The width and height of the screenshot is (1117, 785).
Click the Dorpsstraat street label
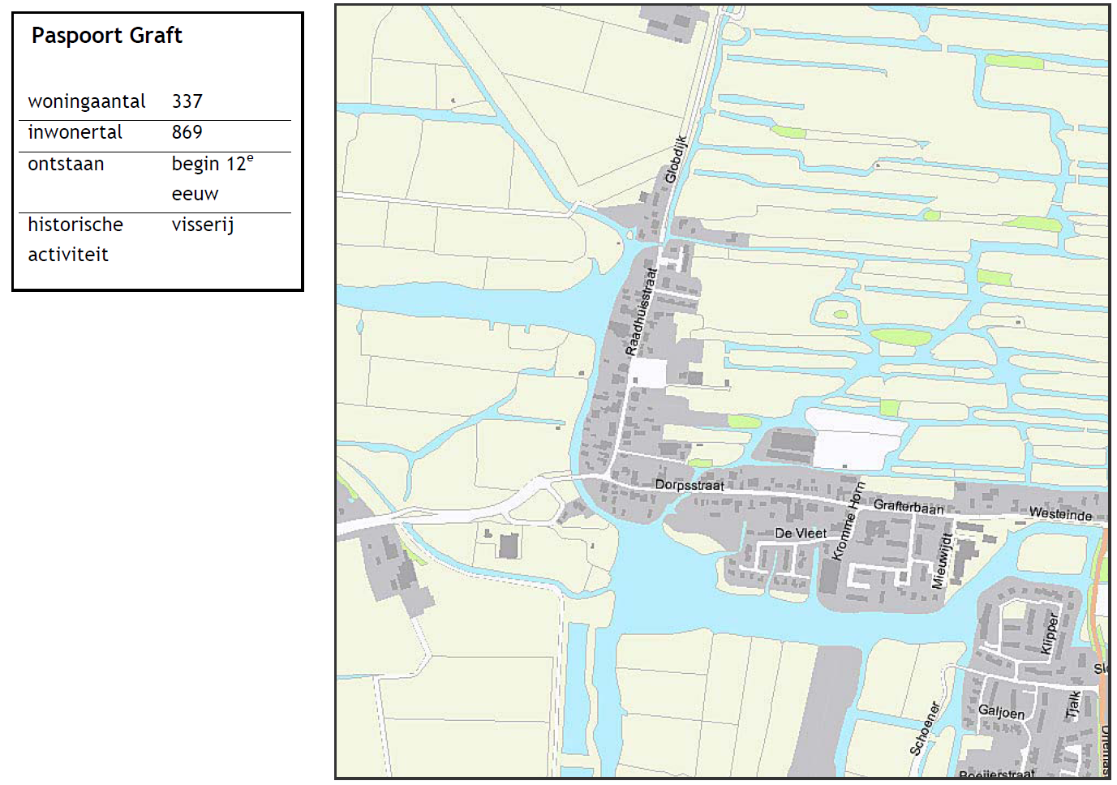pos(690,485)
